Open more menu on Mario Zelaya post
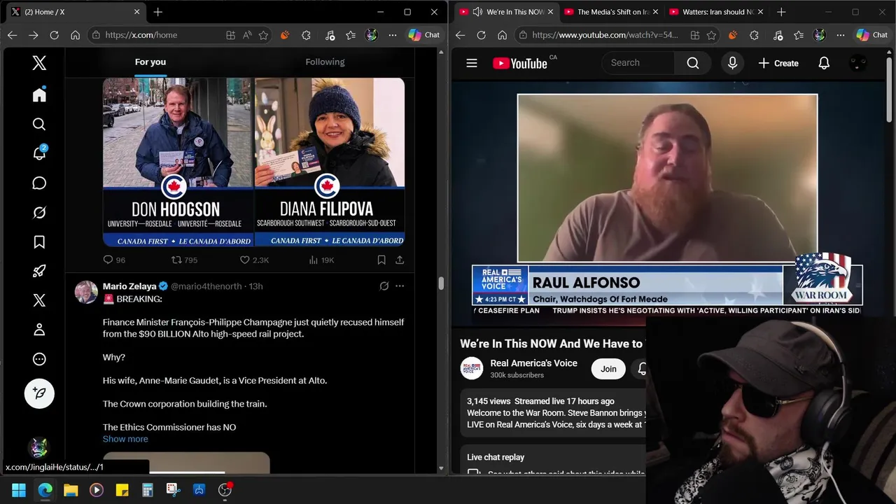 click(x=400, y=286)
